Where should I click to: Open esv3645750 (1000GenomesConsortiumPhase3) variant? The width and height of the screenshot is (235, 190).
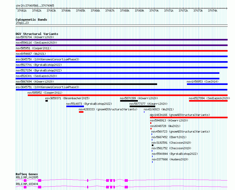point(48,59)
